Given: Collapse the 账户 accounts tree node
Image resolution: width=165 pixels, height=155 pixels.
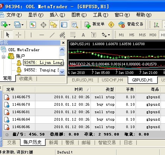Looking at the screenshot, I should point(4,57).
